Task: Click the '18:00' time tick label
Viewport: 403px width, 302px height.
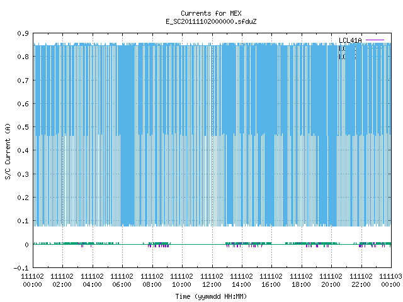Action: click(301, 284)
